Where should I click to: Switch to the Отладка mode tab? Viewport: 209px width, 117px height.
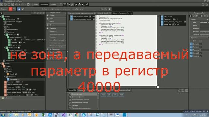click(53, 4)
